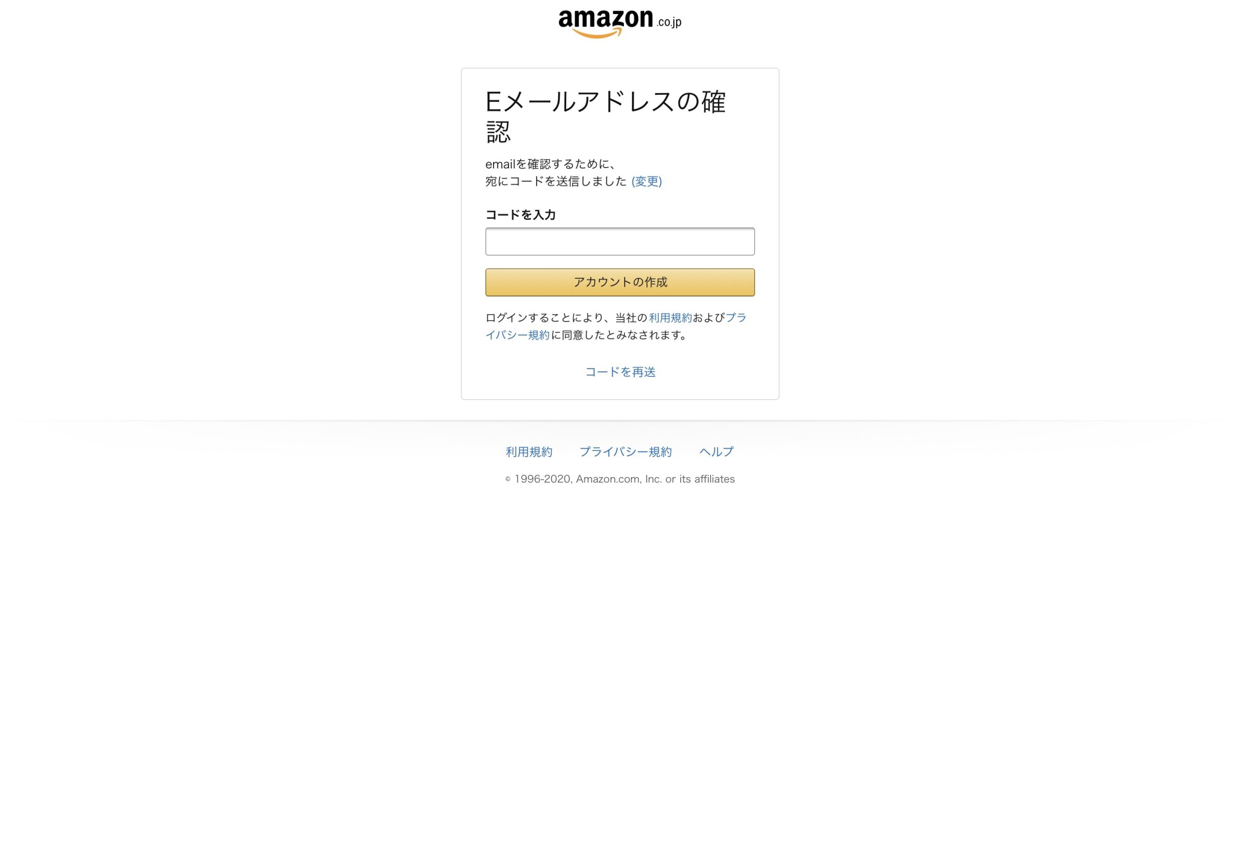Open the ヘルプ link in the footer
Viewport: 1240px width, 864px height.
[x=717, y=452]
